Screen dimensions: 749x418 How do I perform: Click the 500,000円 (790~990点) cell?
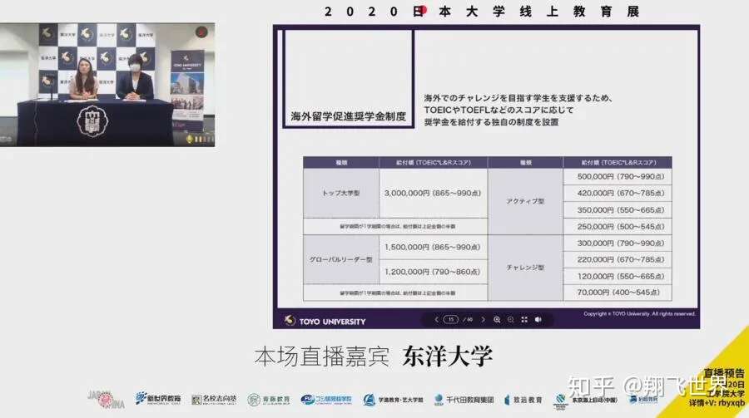click(x=618, y=176)
